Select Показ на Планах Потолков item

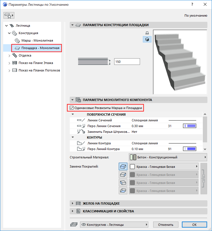39,70
